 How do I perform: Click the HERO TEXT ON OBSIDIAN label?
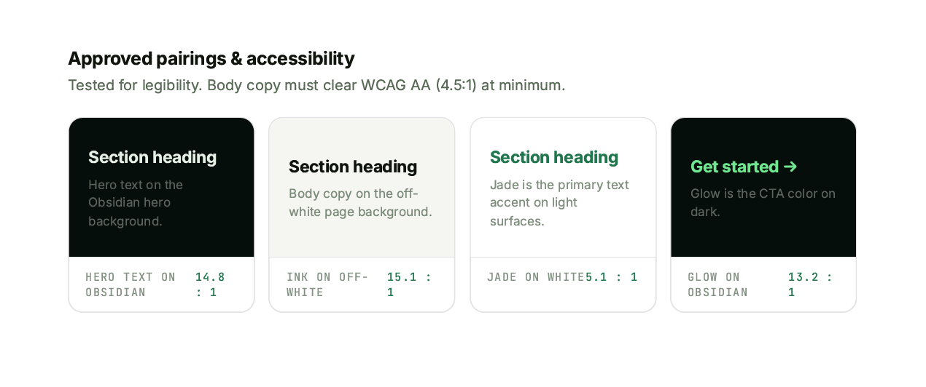(x=131, y=284)
